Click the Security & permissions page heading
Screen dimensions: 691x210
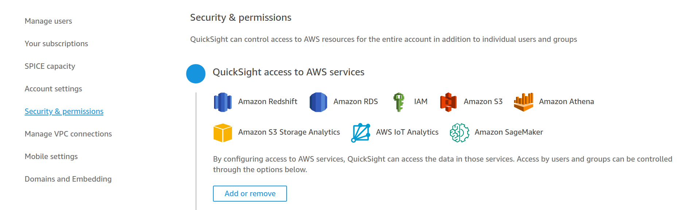pyautogui.click(x=241, y=17)
